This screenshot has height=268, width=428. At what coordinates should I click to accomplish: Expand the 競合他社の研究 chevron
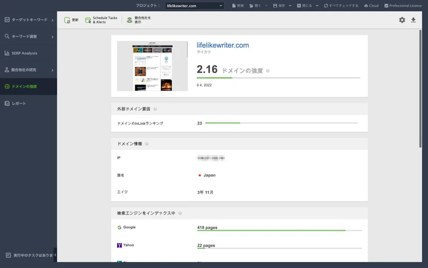pyautogui.click(x=52, y=70)
